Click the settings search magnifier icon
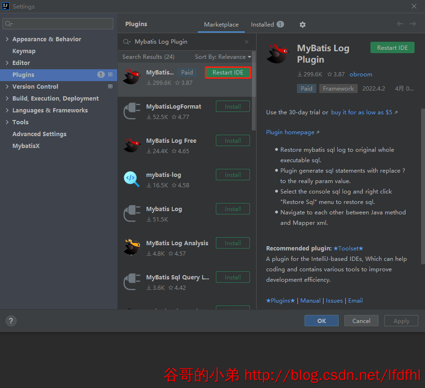425x388 pixels. tap(9, 24)
